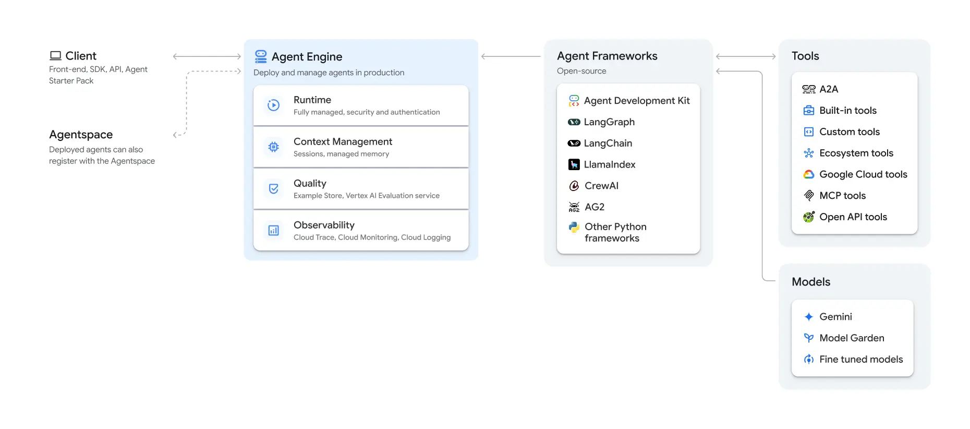Screen dimensions: 970x429
Task: Click the Agent Frameworks title
Action: tap(607, 56)
